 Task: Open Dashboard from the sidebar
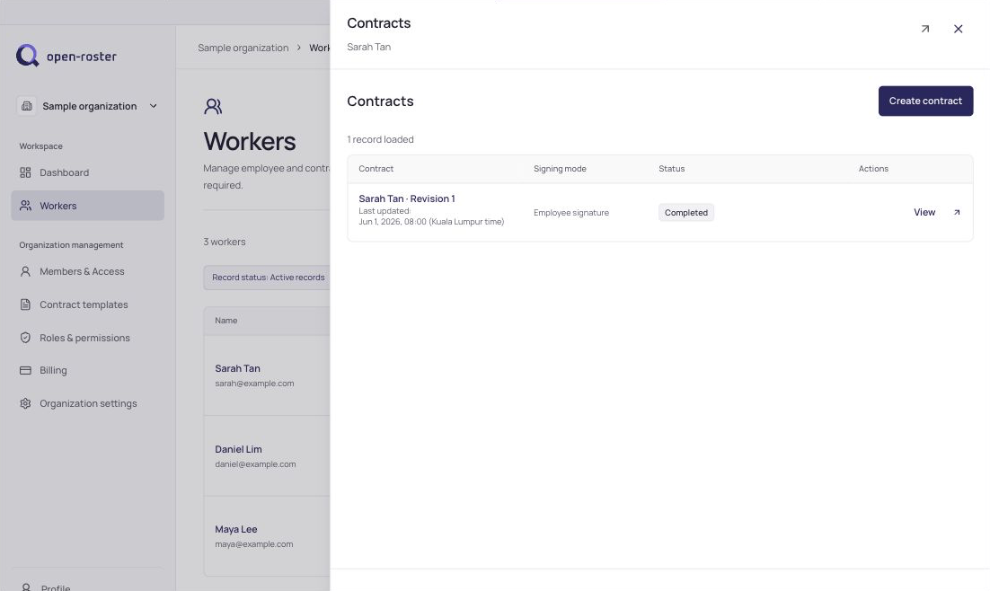(x=88, y=172)
